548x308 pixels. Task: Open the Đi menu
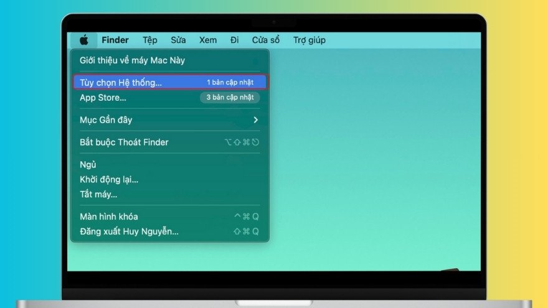[x=235, y=40]
